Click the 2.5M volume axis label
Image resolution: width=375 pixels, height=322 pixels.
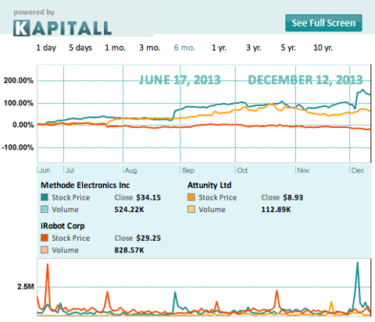26,287
